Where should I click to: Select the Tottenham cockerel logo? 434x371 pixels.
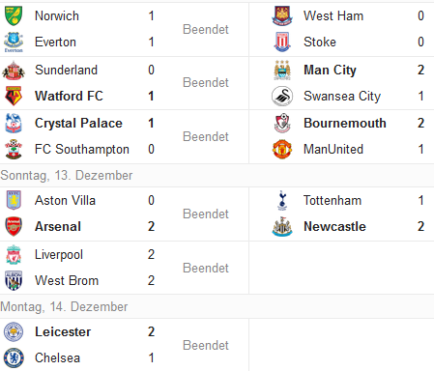[x=282, y=200]
